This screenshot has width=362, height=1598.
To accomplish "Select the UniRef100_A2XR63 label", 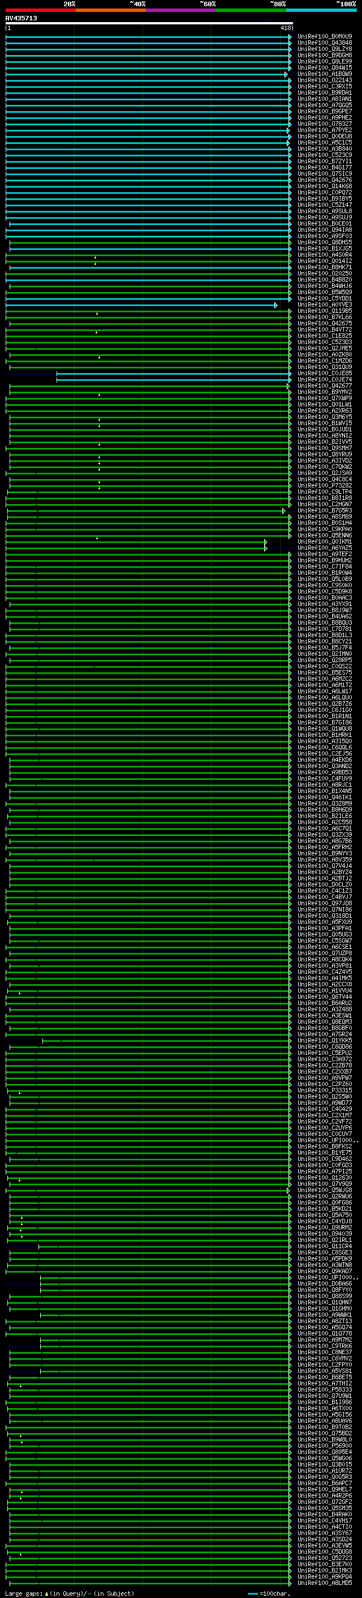I will click(325, 410).
